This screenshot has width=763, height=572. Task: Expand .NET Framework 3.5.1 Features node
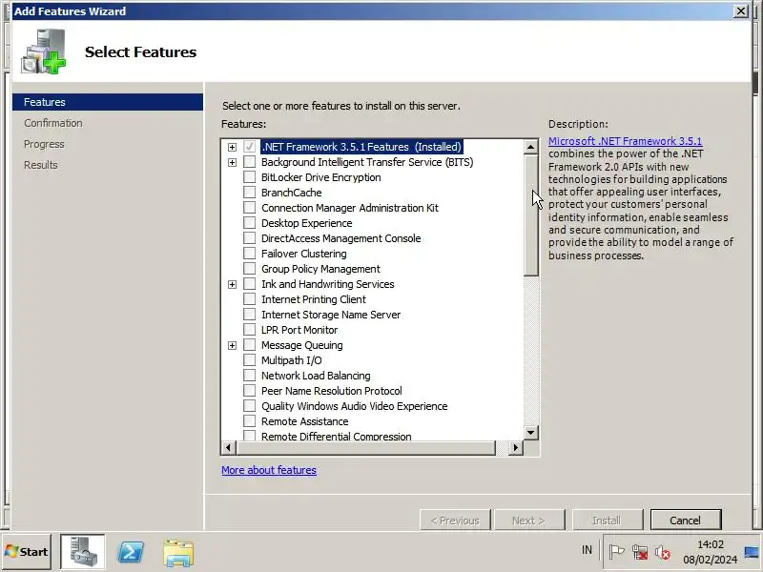tap(232, 147)
